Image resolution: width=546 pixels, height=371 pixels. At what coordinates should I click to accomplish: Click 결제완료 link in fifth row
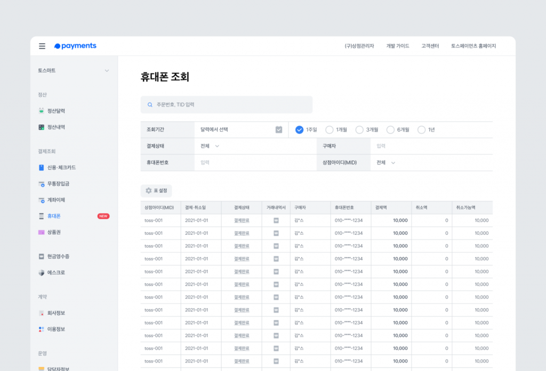click(x=242, y=271)
